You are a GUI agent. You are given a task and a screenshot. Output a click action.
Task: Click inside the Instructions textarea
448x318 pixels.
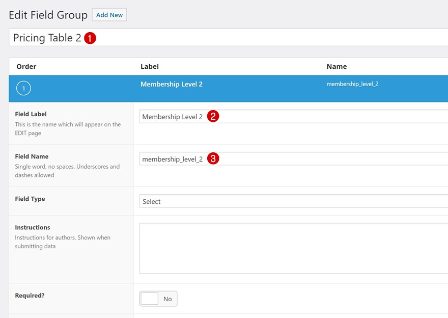pos(293,248)
